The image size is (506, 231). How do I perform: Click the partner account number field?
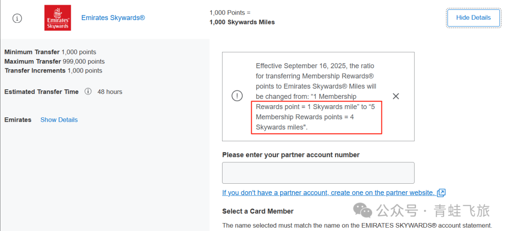pyautogui.click(x=318, y=173)
